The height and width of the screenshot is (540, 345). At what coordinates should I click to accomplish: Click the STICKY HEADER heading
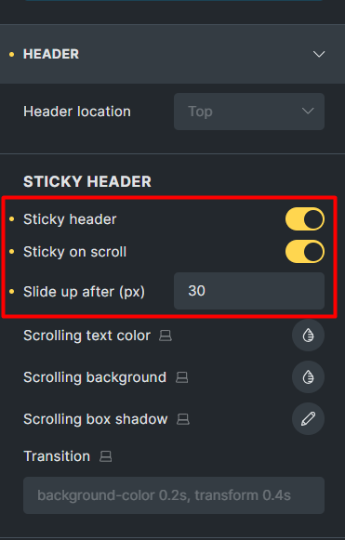coord(87,182)
